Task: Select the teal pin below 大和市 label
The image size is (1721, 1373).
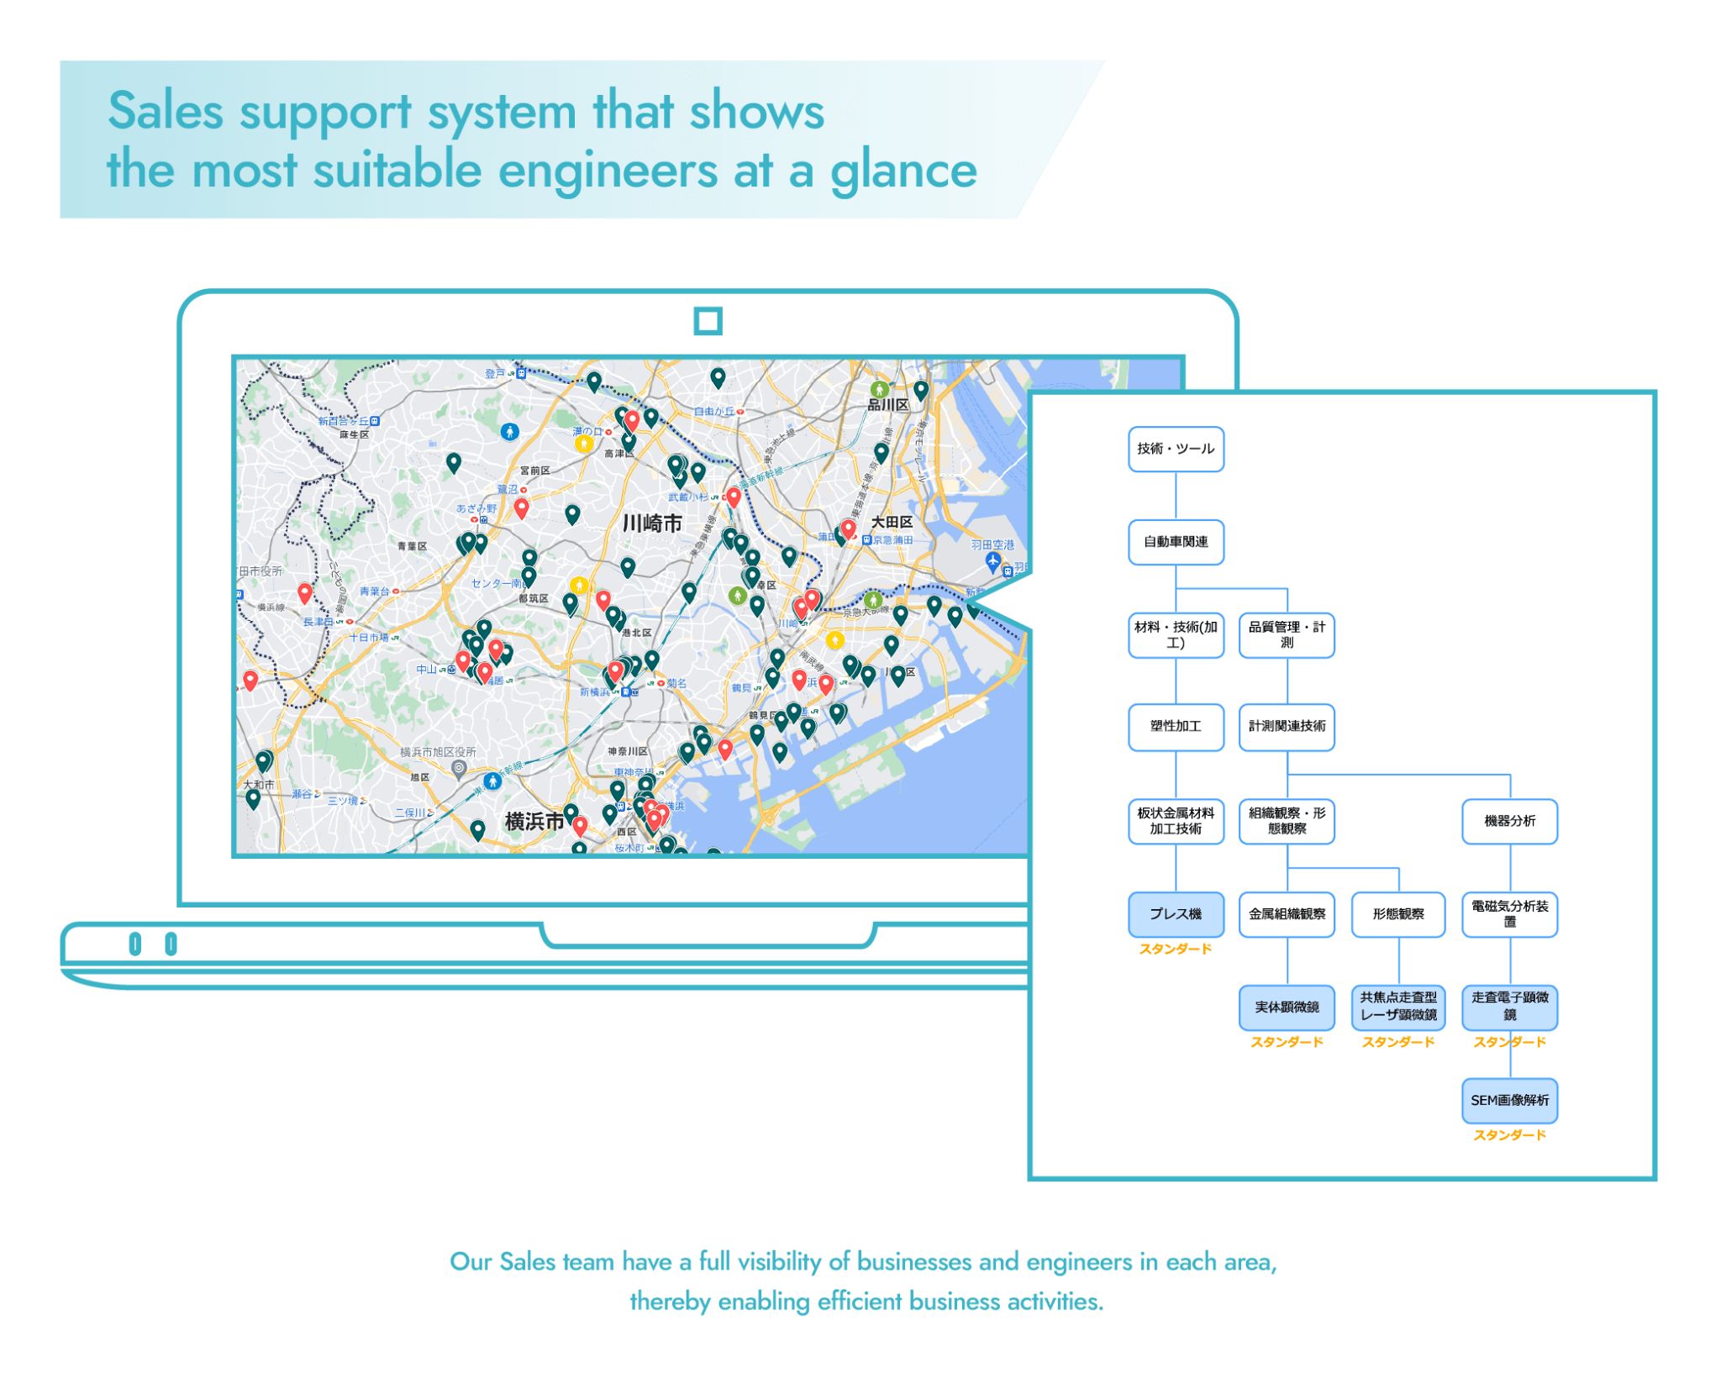Action: point(253,798)
